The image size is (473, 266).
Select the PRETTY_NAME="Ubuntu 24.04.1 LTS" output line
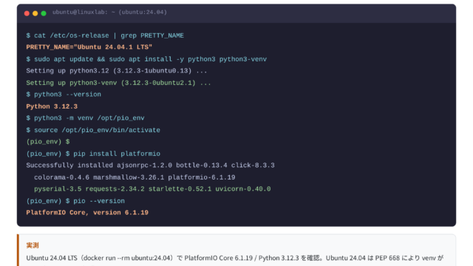(89, 47)
